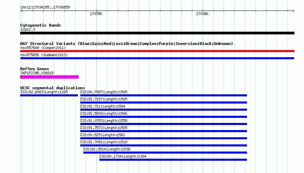Click the SKP1P2|NR_036619 gene label
The width and height of the screenshot is (304, 173).
click(x=37, y=73)
